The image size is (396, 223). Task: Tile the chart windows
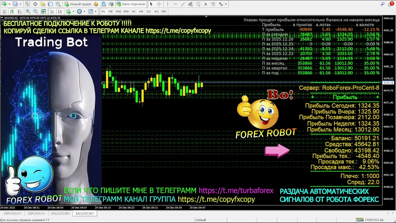coord(43,11)
